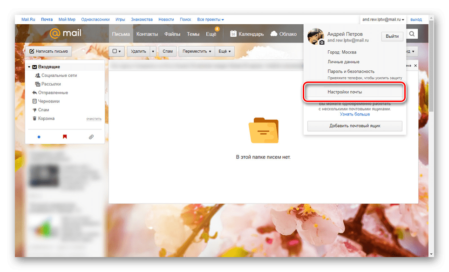Open Почта link in portal bar
This screenshot has height=272, width=449.
[x=47, y=20]
